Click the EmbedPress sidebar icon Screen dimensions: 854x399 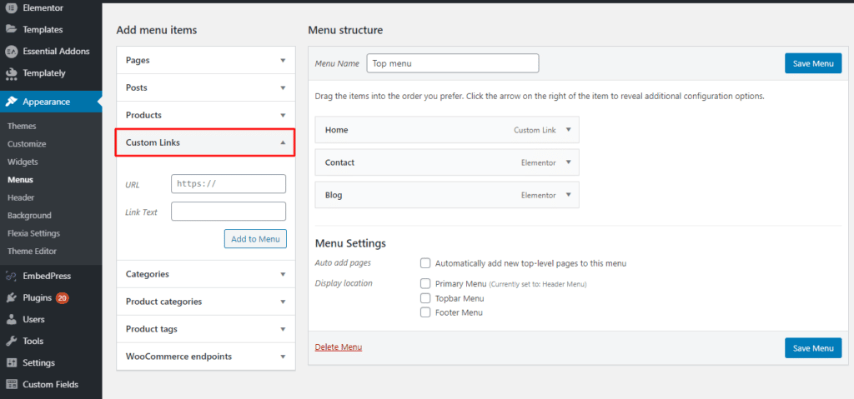(11, 276)
